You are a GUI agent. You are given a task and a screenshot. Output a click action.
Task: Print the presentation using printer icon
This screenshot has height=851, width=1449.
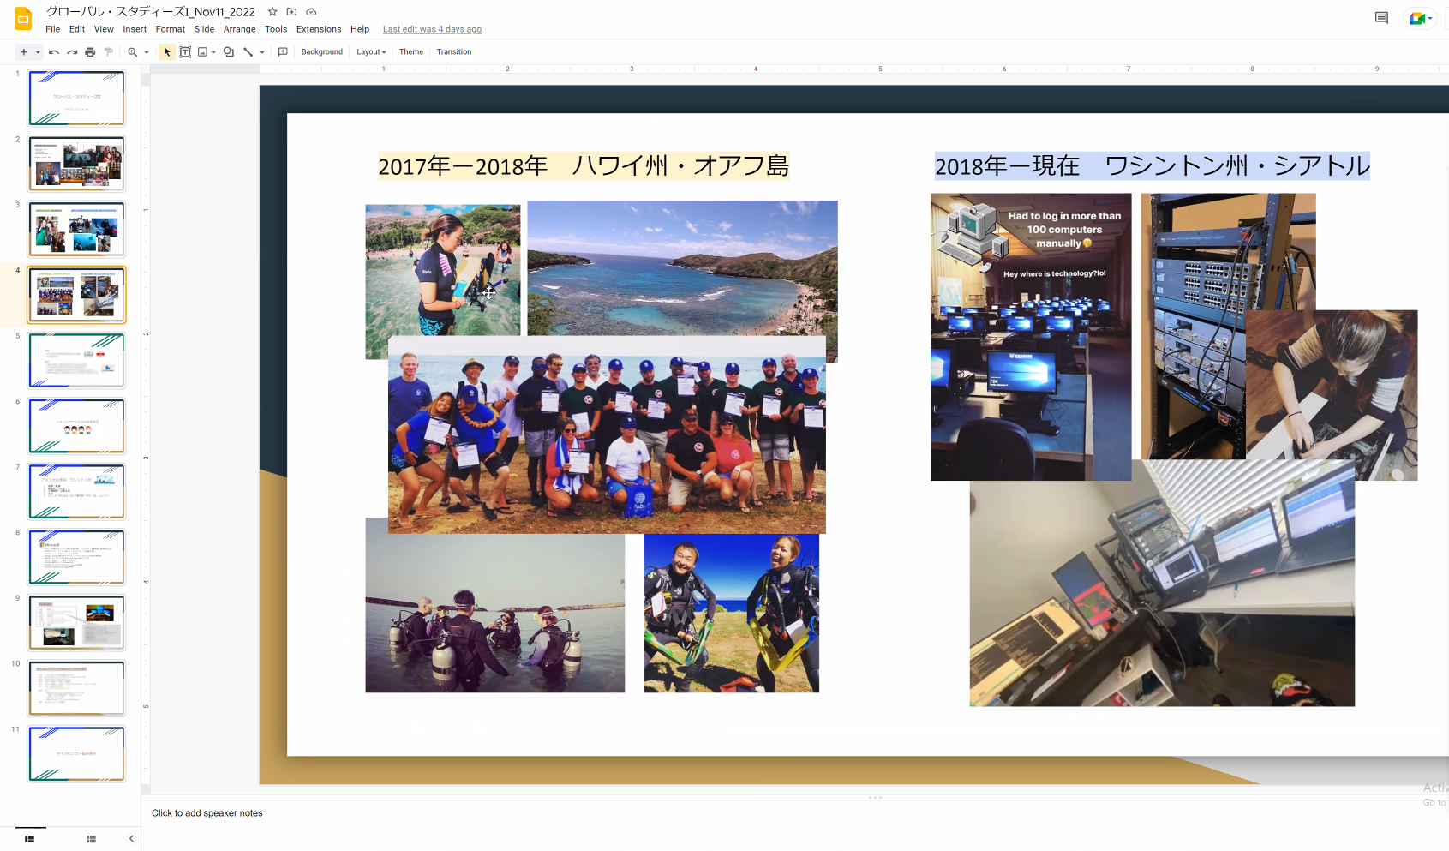point(90,52)
